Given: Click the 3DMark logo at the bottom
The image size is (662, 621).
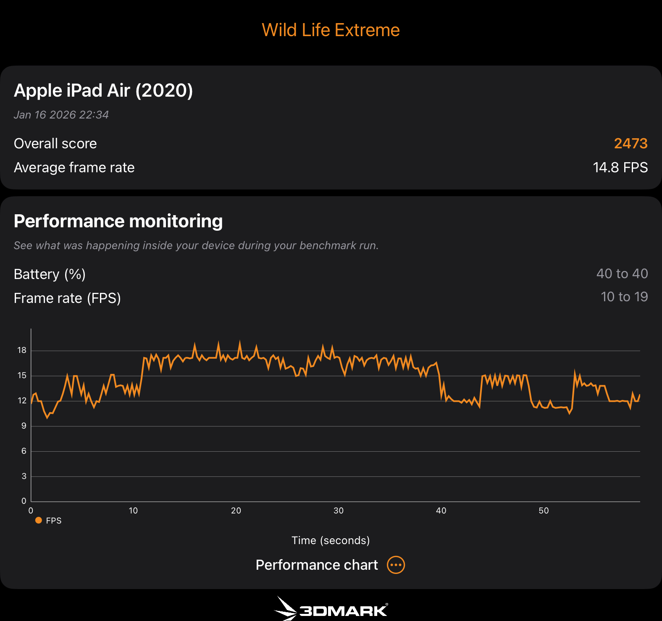Looking at the screenshot, I should [x=331, y=609].
